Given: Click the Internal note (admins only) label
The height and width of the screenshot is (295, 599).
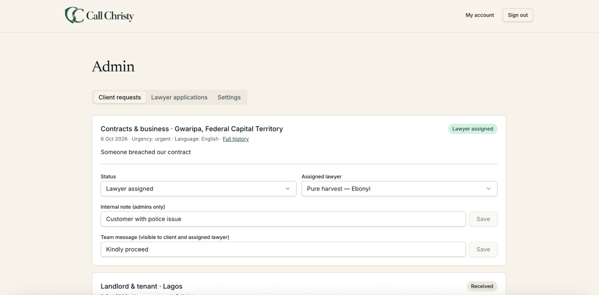Looking at the screenshot, I should [133, 207].
